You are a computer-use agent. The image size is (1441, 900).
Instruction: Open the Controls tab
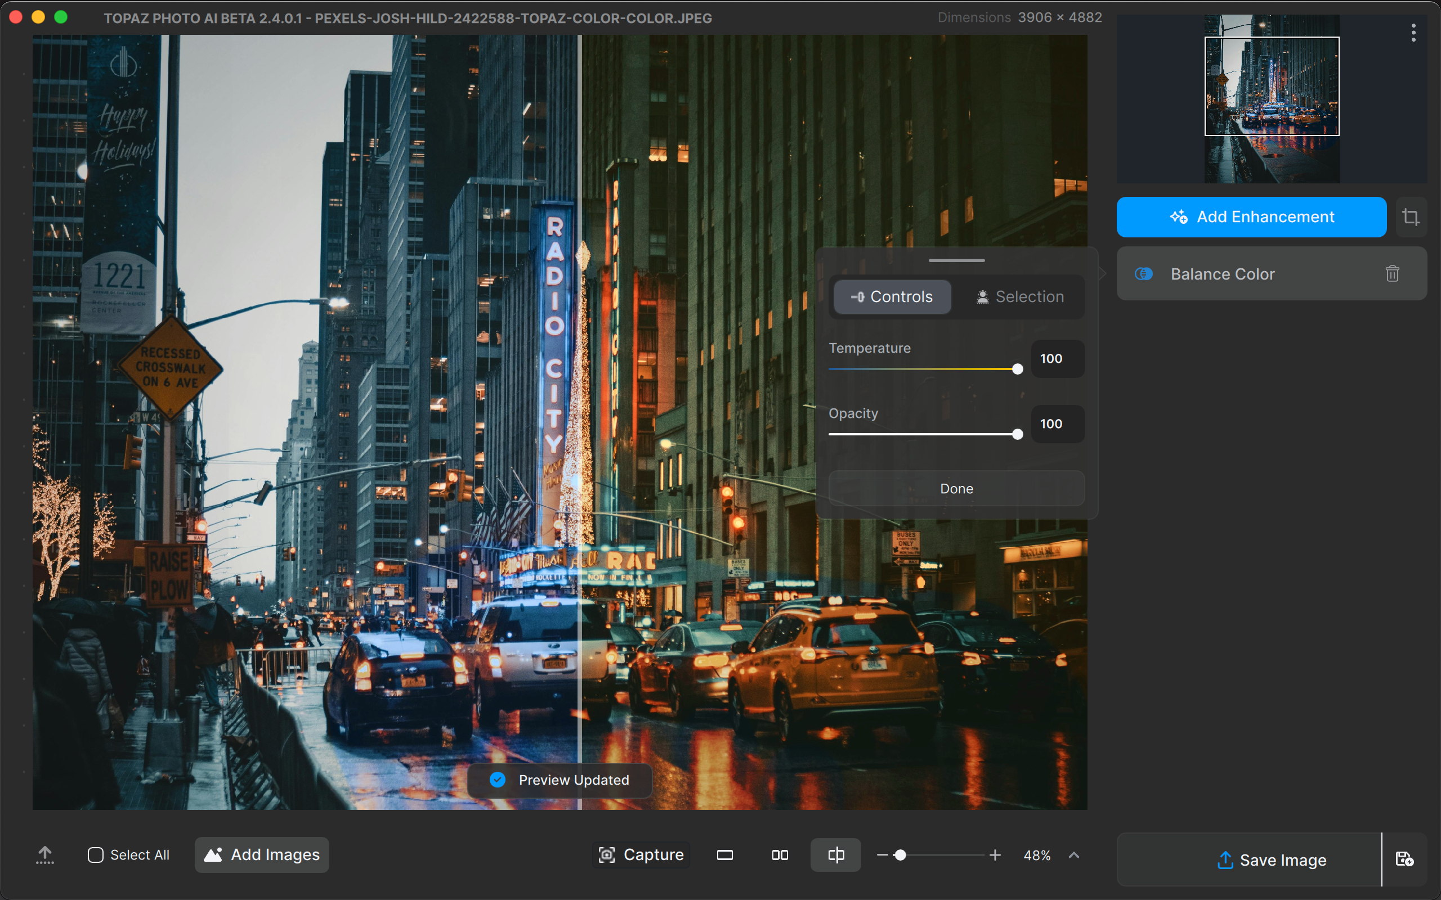pyautogui.click(x=892, y=296)
